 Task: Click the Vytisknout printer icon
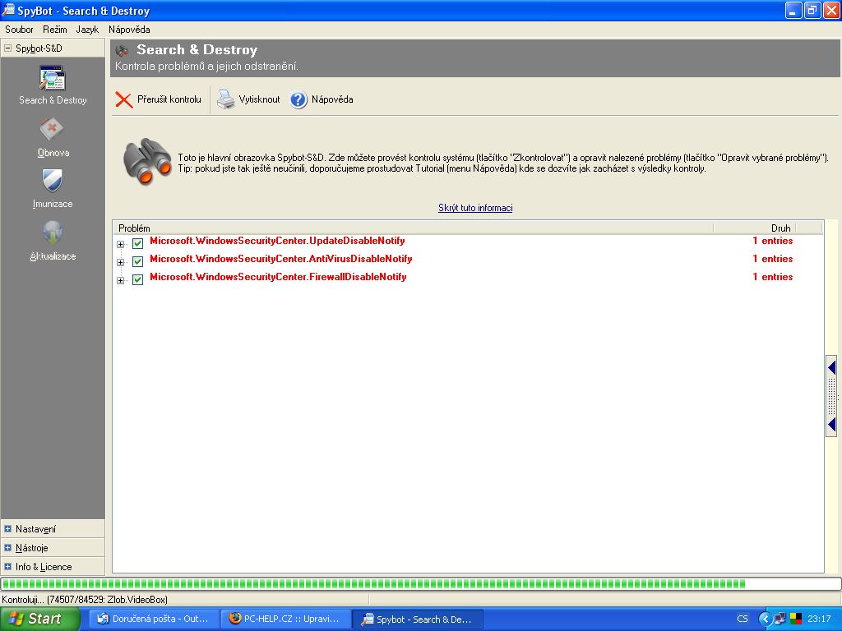click(x=225, y=99)
